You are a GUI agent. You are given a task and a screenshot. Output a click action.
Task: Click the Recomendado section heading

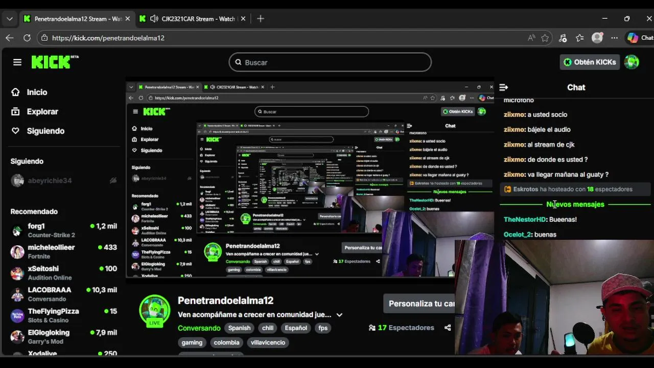tap(34, 212)
